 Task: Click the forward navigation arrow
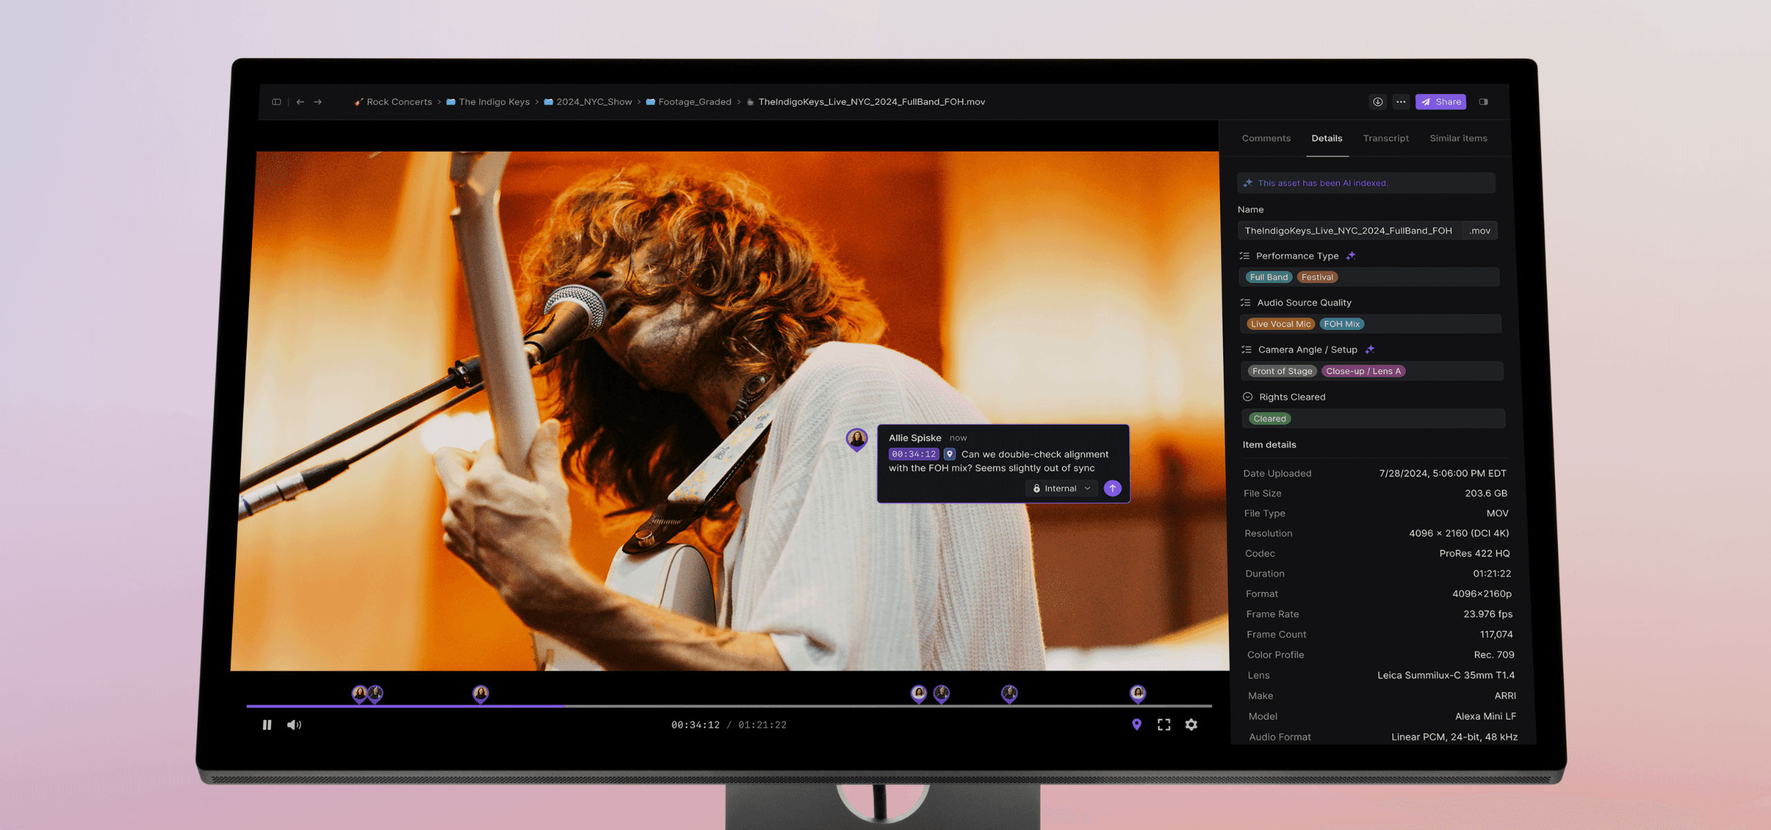pyautogui.click(x=318, y=102)
